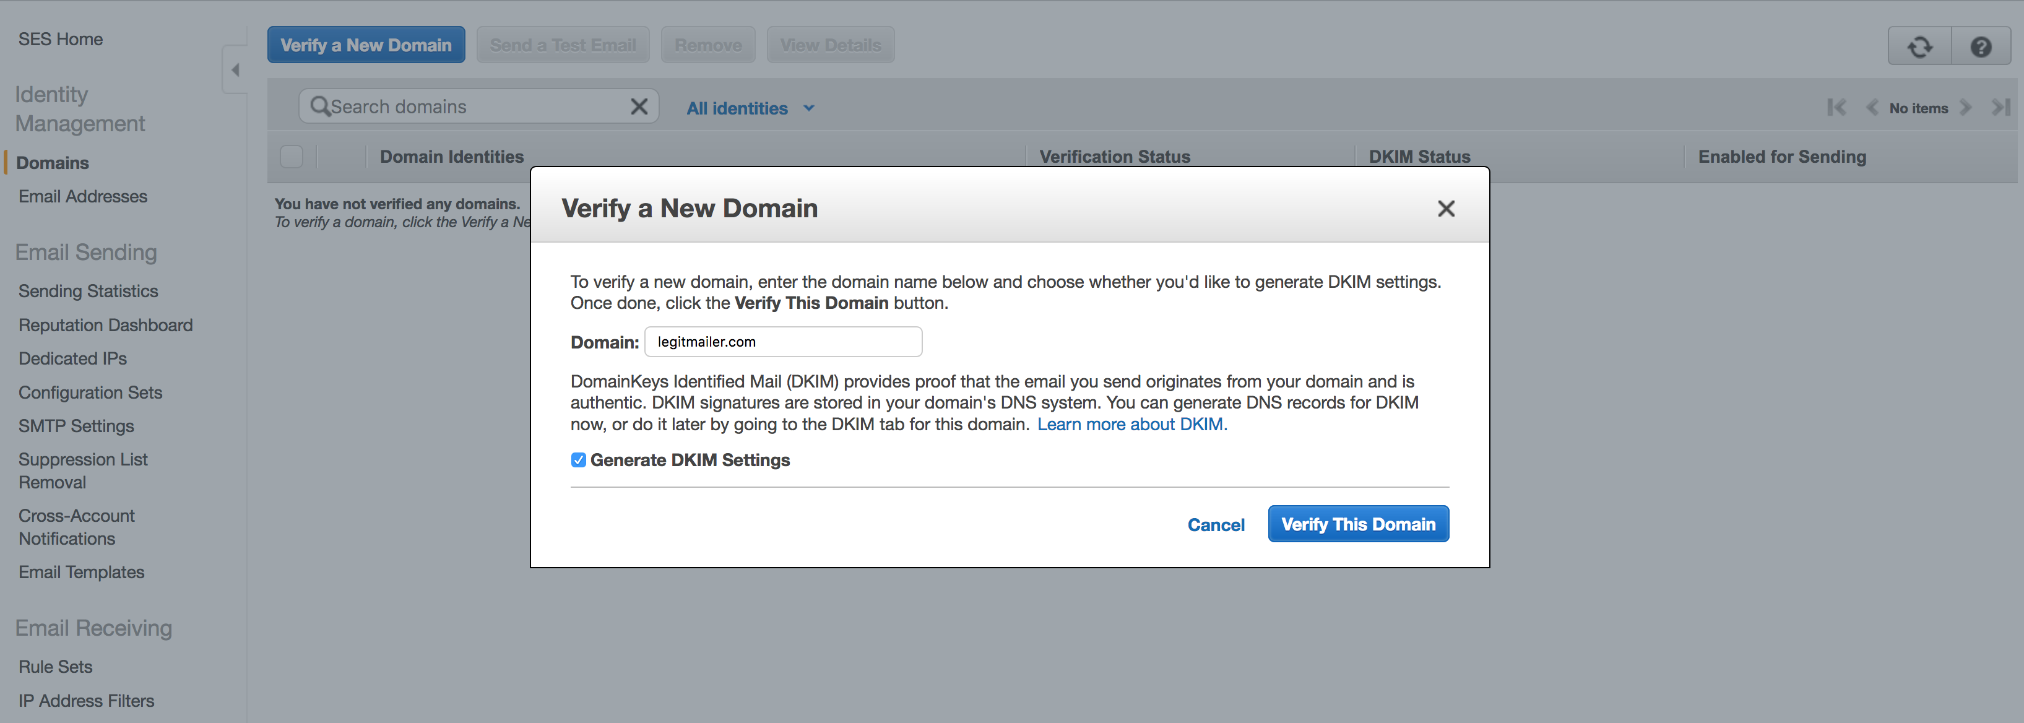The width and height of the screenshot is (2024, 723).
Task: Click the Domain name input field
Action: tap(782, 342)
